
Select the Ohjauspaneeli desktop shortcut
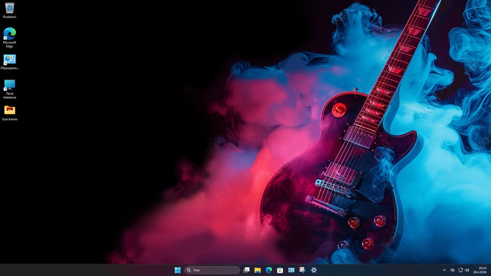coord(9,62)
